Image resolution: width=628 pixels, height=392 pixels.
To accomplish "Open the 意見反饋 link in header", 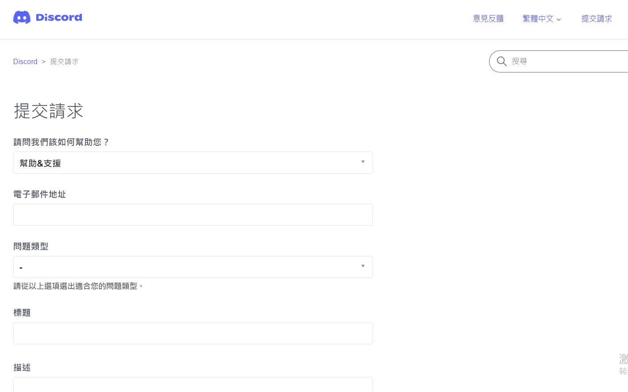I will [488, 19].
